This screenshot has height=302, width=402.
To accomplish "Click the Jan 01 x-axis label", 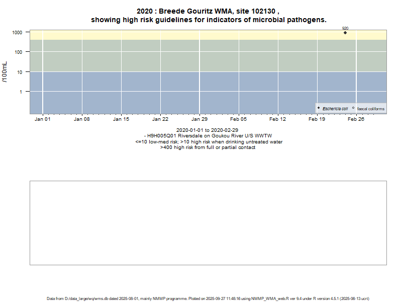I will (42, 120).
